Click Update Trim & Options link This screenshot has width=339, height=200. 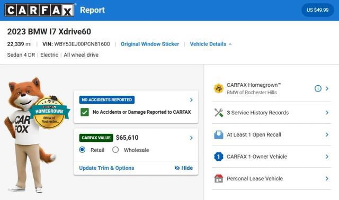[x=106, y=168]
